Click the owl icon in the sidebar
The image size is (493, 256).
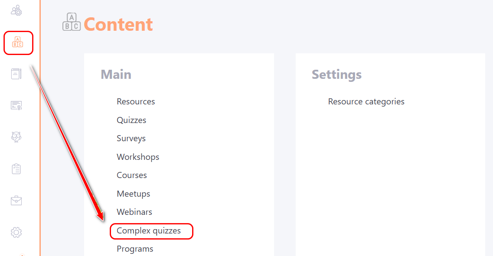[16, 137]
